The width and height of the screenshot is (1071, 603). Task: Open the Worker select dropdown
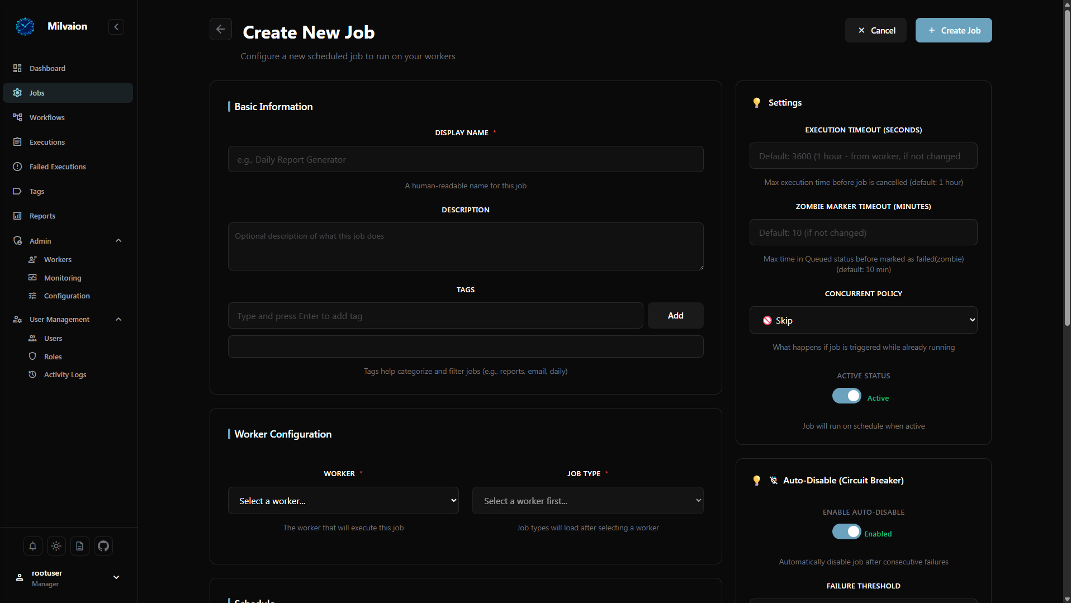tap(343, 501)
